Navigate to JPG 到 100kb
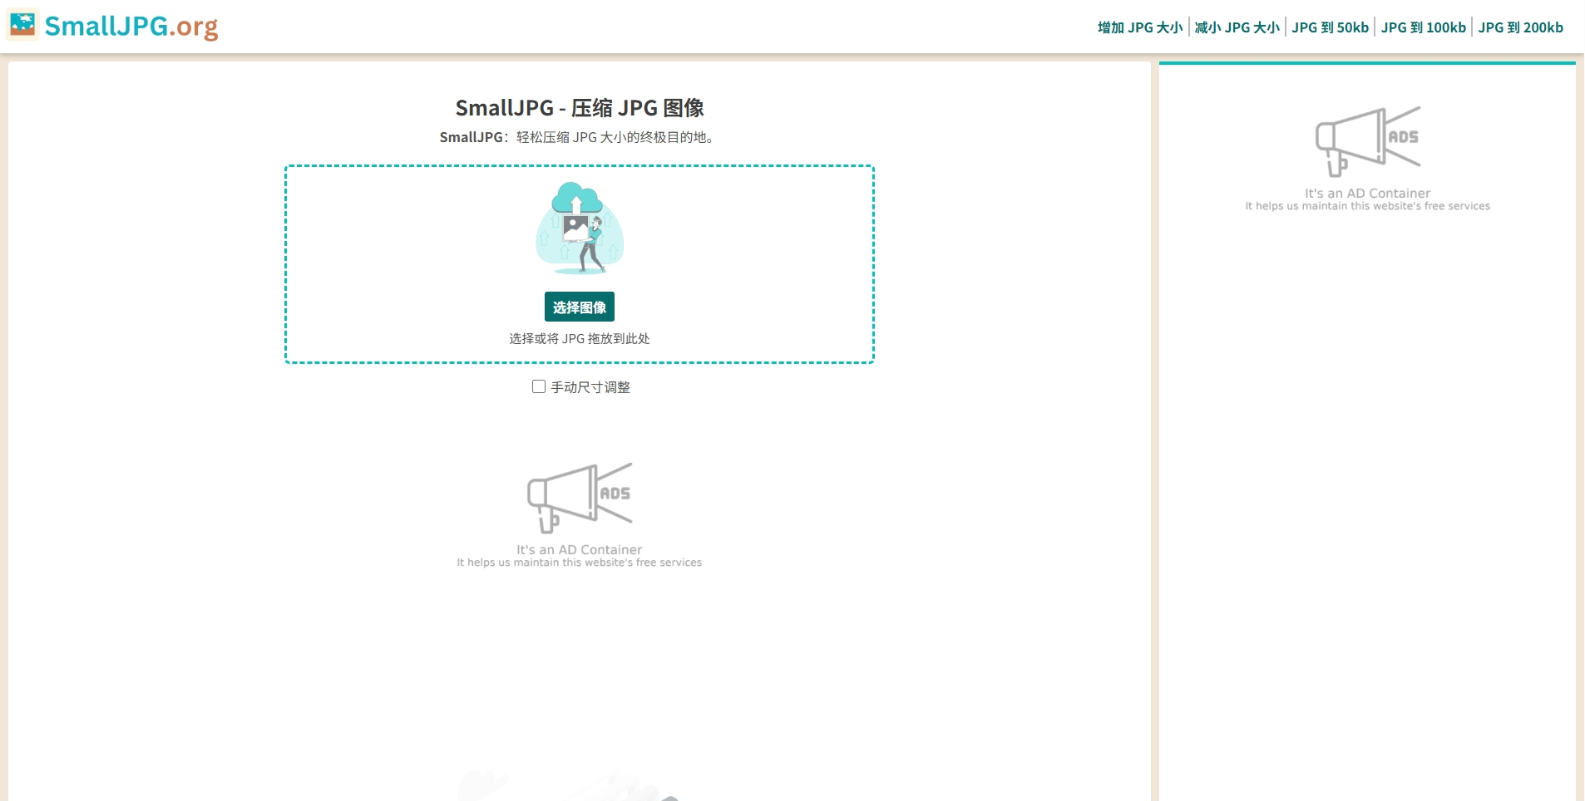Viewport: 1585px width, 801px height. [1423, 27]
